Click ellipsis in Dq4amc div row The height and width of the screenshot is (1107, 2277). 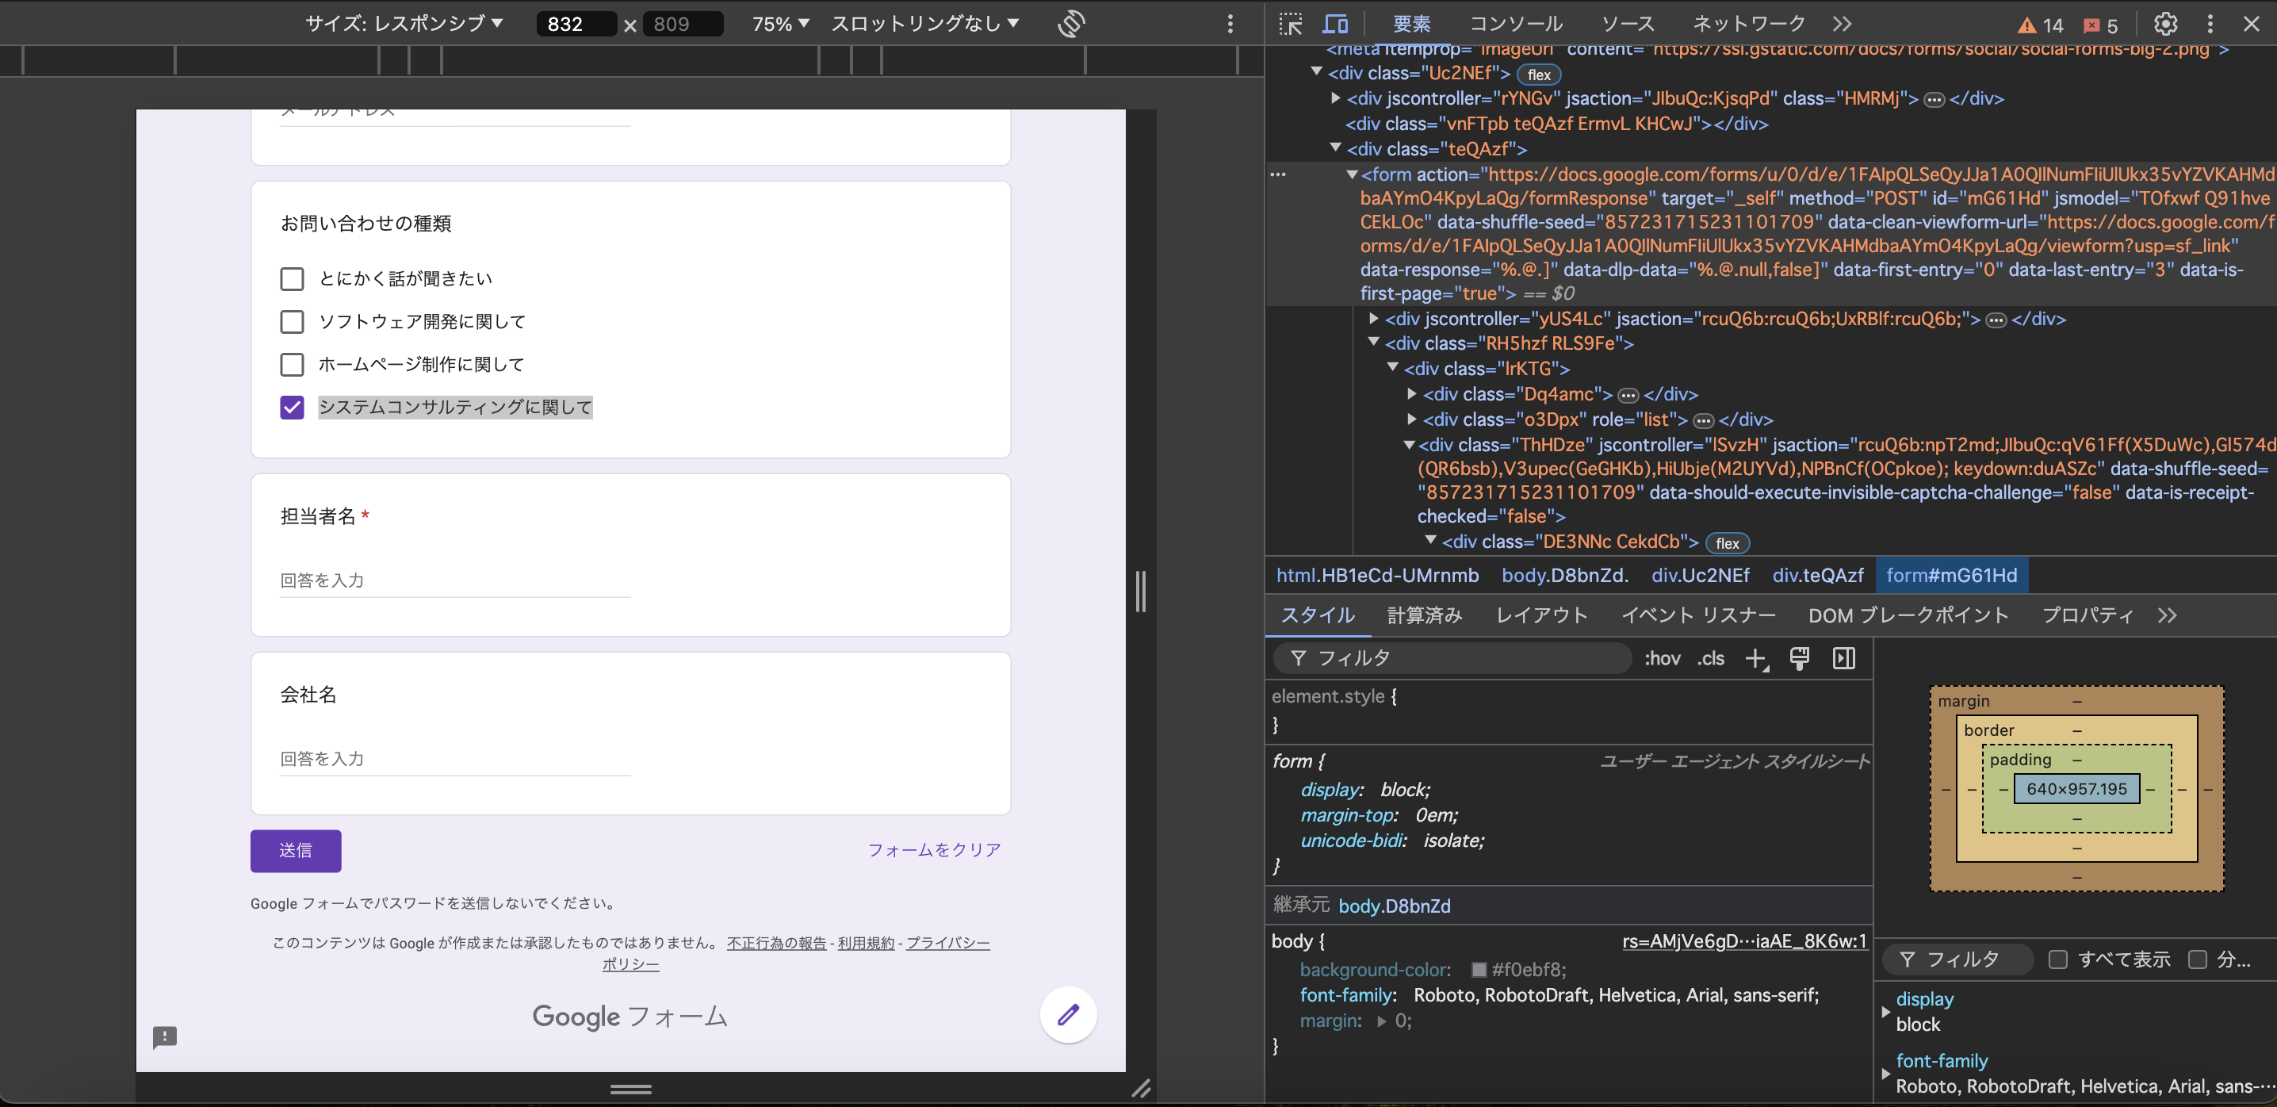point(1628,395)
